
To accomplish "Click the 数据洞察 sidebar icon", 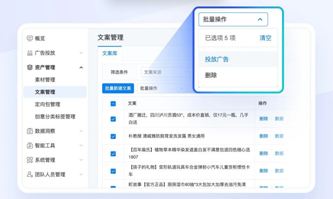I will (30, 131).
